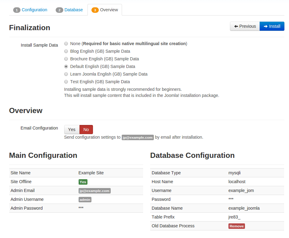This screenshot has width=289, height=238.
Task: Enable Email Configuration with Yes
Action: point(72,130)
